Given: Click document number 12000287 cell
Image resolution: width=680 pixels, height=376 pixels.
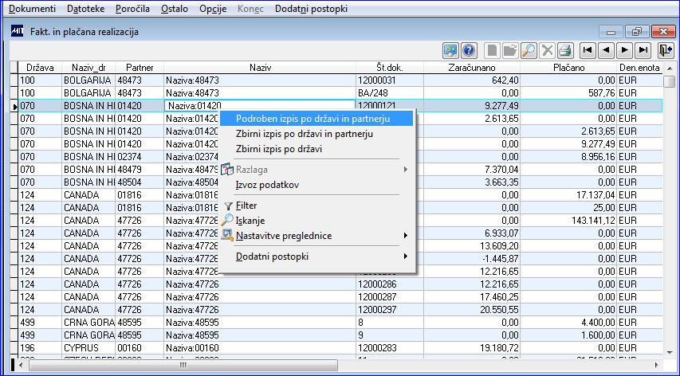Looking at the screenshot, I should 390,296.
